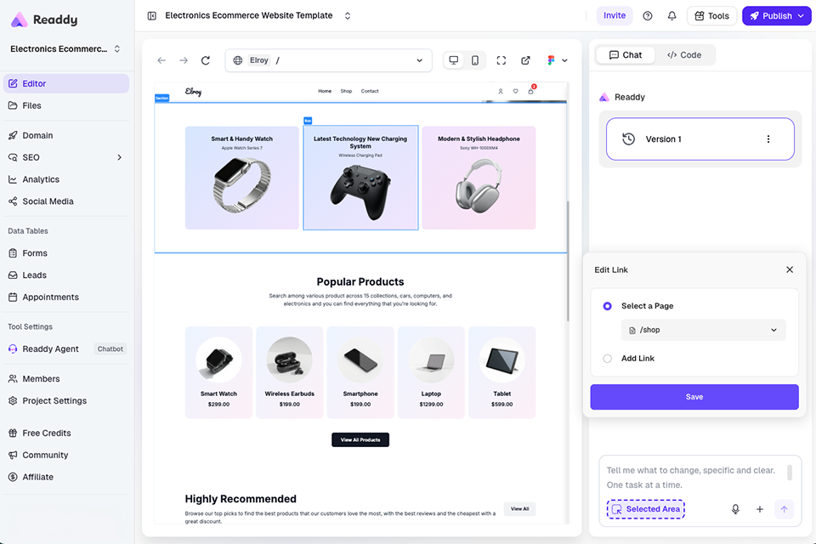Open Community in sidebar

click(66, 455)
